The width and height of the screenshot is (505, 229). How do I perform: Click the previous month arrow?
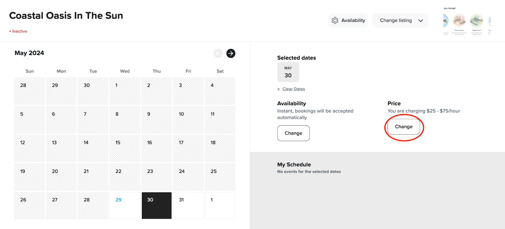[x=218, y=53]
